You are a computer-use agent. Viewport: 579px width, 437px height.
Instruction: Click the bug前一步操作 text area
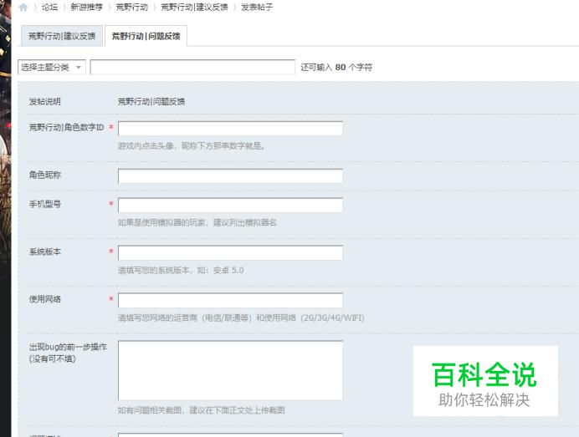point(230,370)
